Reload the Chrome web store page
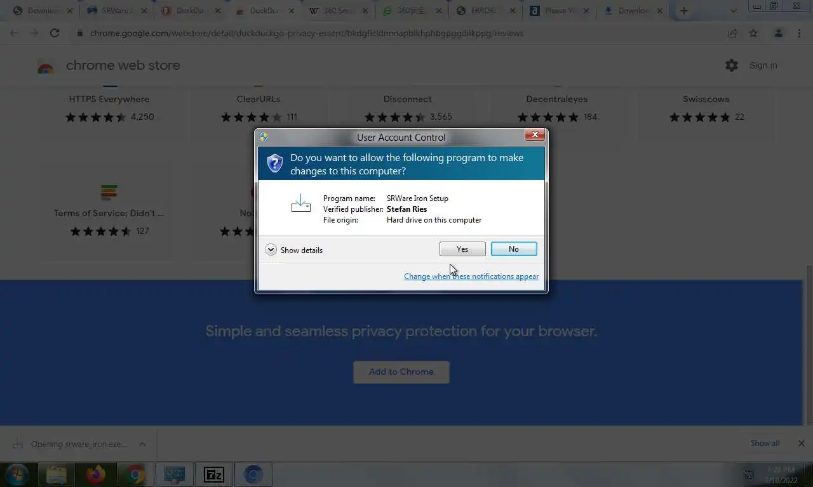Image resolution: width=813 pixels, height=487 pixels. (55, 33)
